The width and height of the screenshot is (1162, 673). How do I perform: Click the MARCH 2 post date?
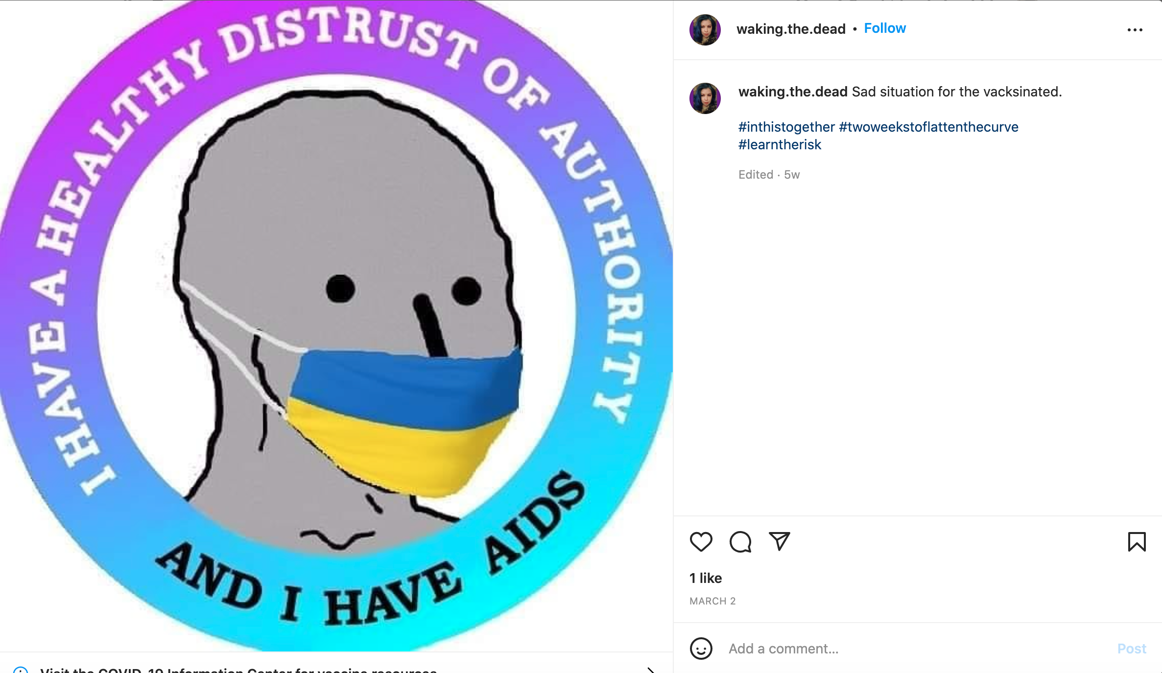(712, 601)
